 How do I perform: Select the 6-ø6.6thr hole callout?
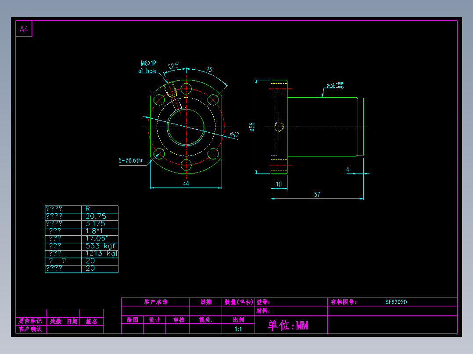[x=131, y=160]
